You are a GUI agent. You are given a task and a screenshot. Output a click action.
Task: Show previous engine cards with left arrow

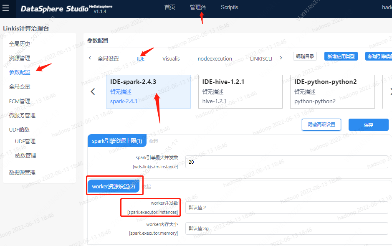tap(93, 91)
